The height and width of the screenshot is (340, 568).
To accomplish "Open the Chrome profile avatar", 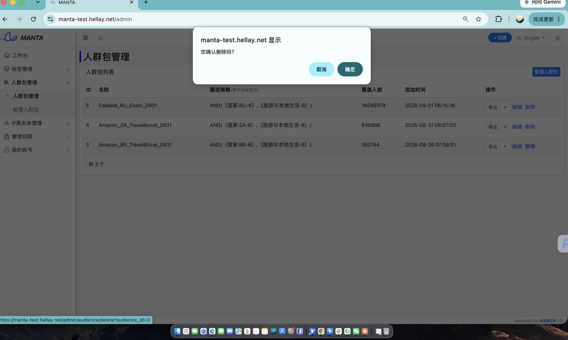I will (x=520, y=19).
